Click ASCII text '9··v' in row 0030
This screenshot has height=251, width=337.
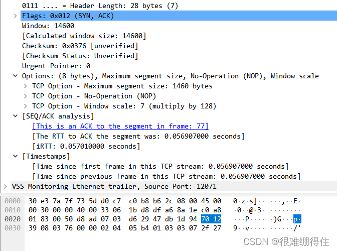(x=241, y=228)
